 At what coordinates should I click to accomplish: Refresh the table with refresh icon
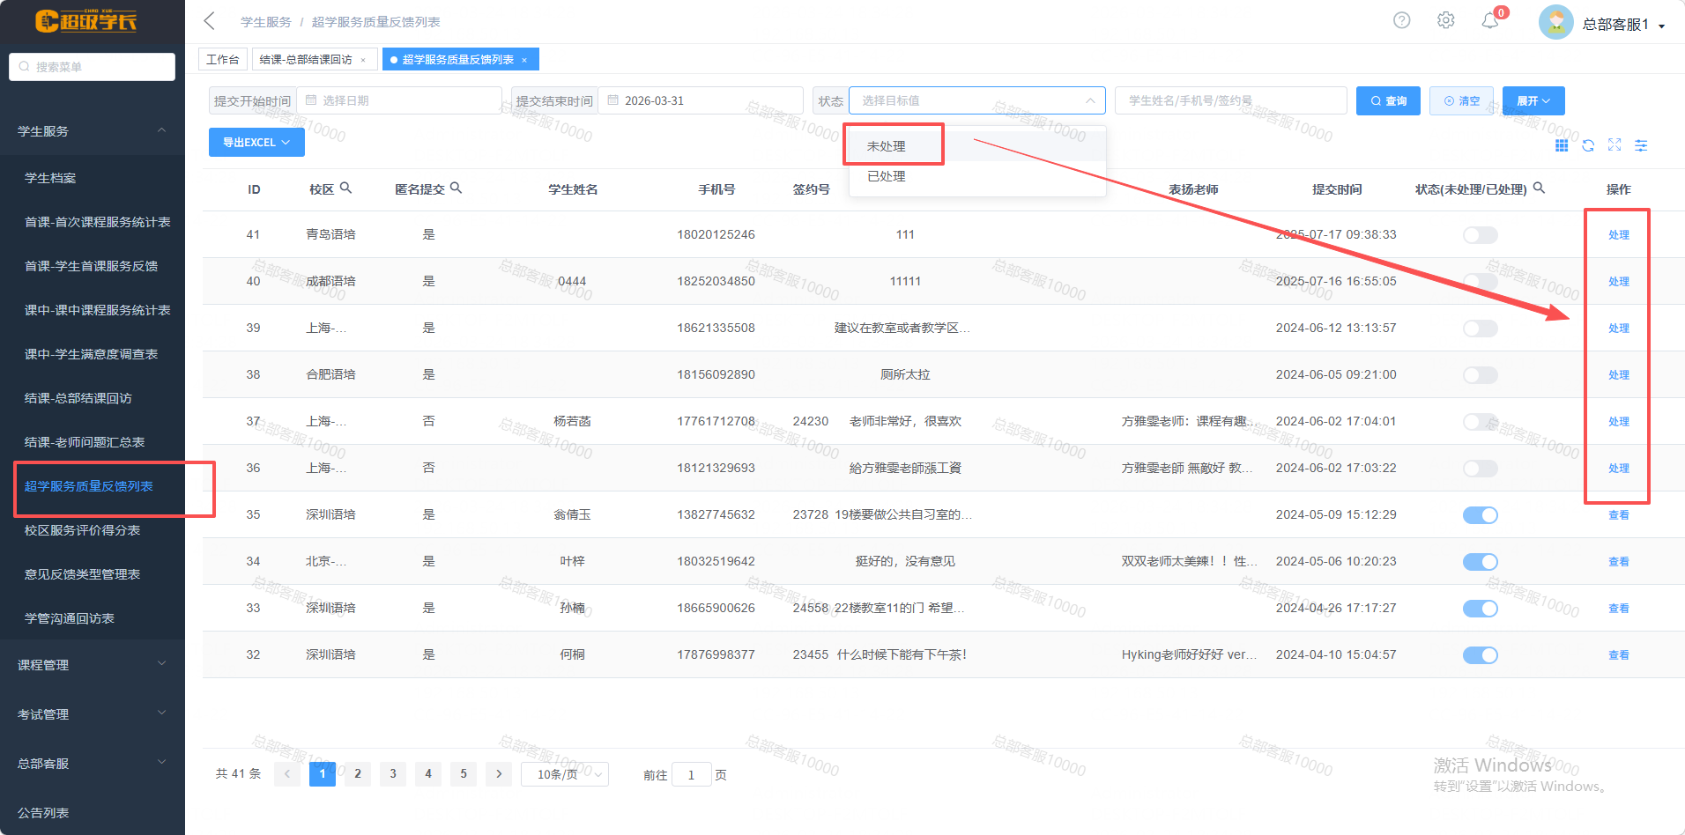(x=1587, y=145)
